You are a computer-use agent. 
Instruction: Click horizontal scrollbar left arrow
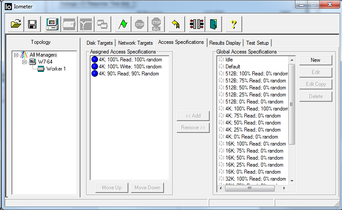221,188
